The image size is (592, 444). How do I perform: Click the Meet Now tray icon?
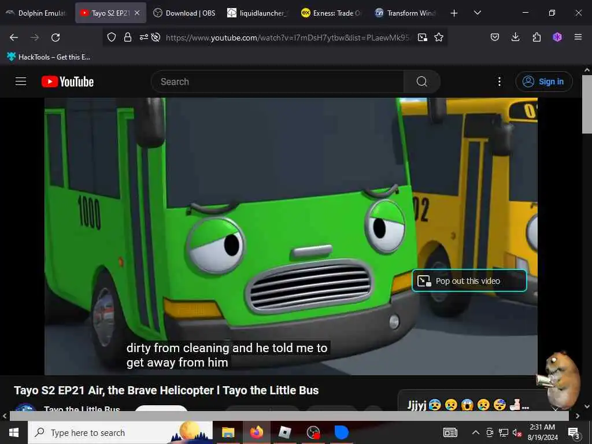tap(490, 432)
